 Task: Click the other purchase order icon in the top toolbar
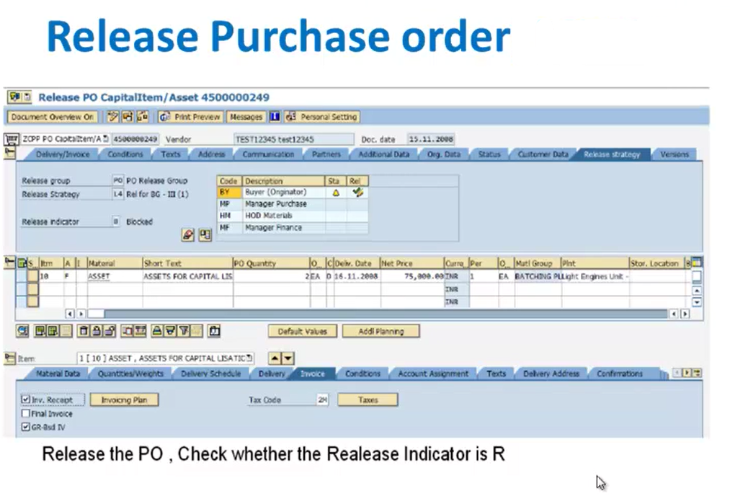click(127, 117)
